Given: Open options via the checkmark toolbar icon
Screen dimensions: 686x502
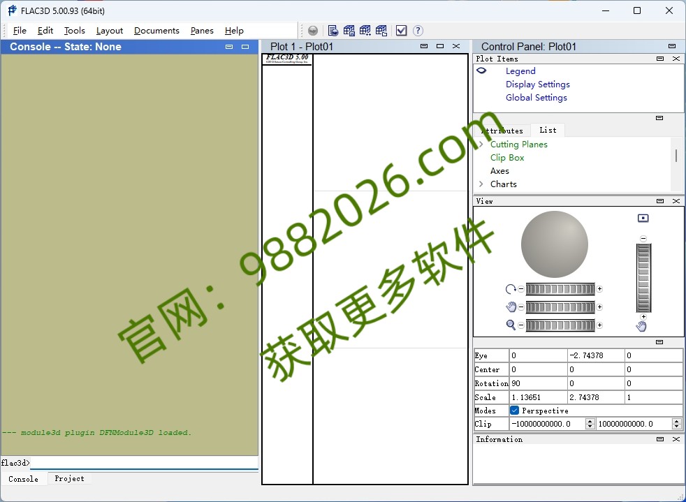Looking at the screenshot, I should click(401, 31).
